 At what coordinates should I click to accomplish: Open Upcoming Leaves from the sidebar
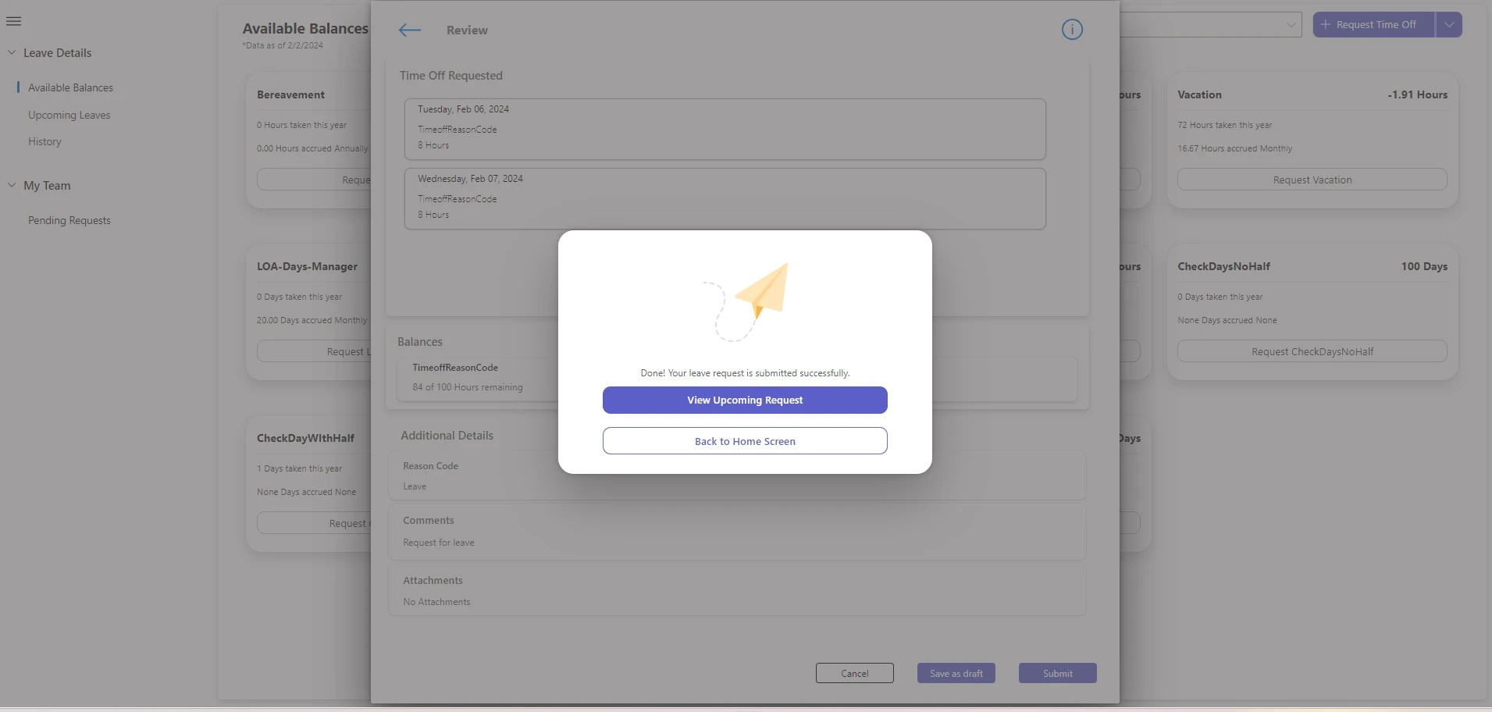(69, 115)
